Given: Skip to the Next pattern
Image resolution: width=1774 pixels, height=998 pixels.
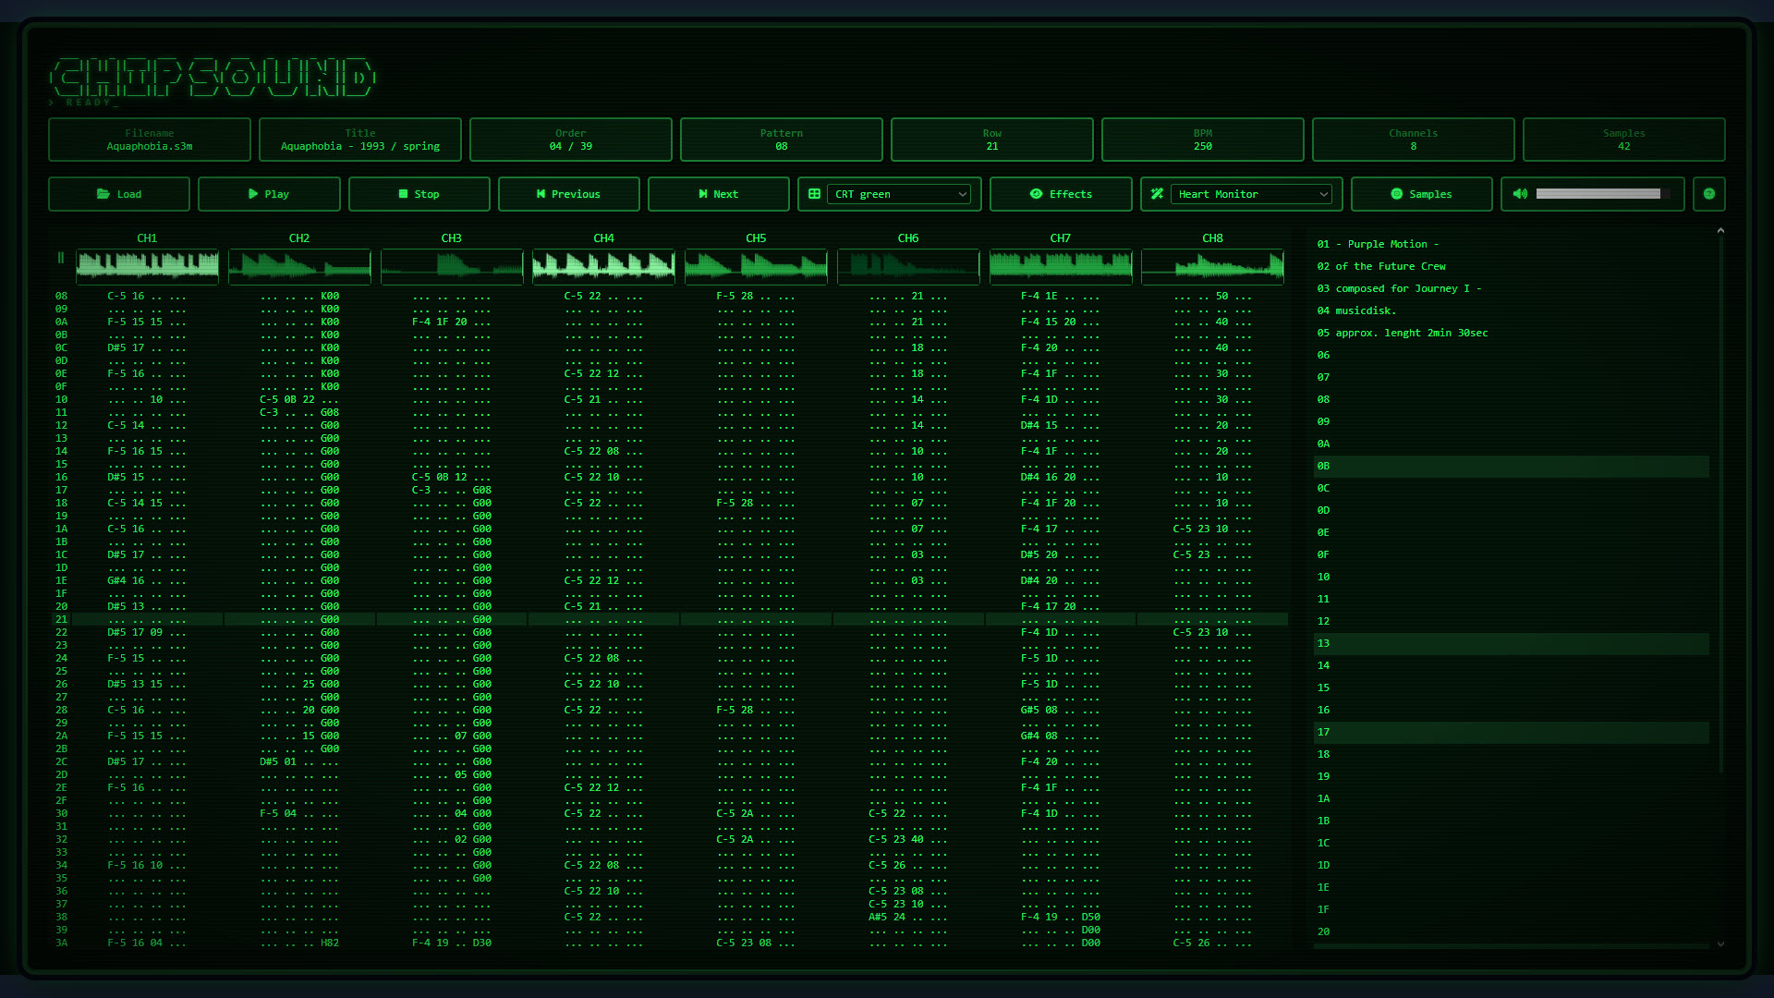Looking at the screenshot, I should [718, 194].
